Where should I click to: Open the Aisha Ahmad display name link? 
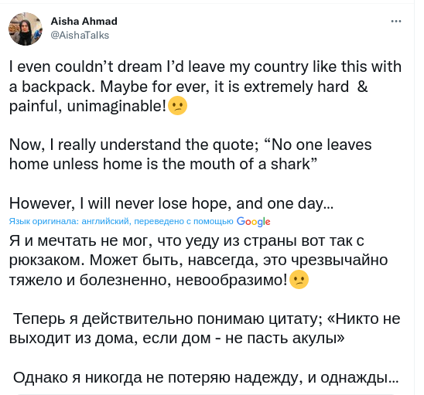click(84, 22)
